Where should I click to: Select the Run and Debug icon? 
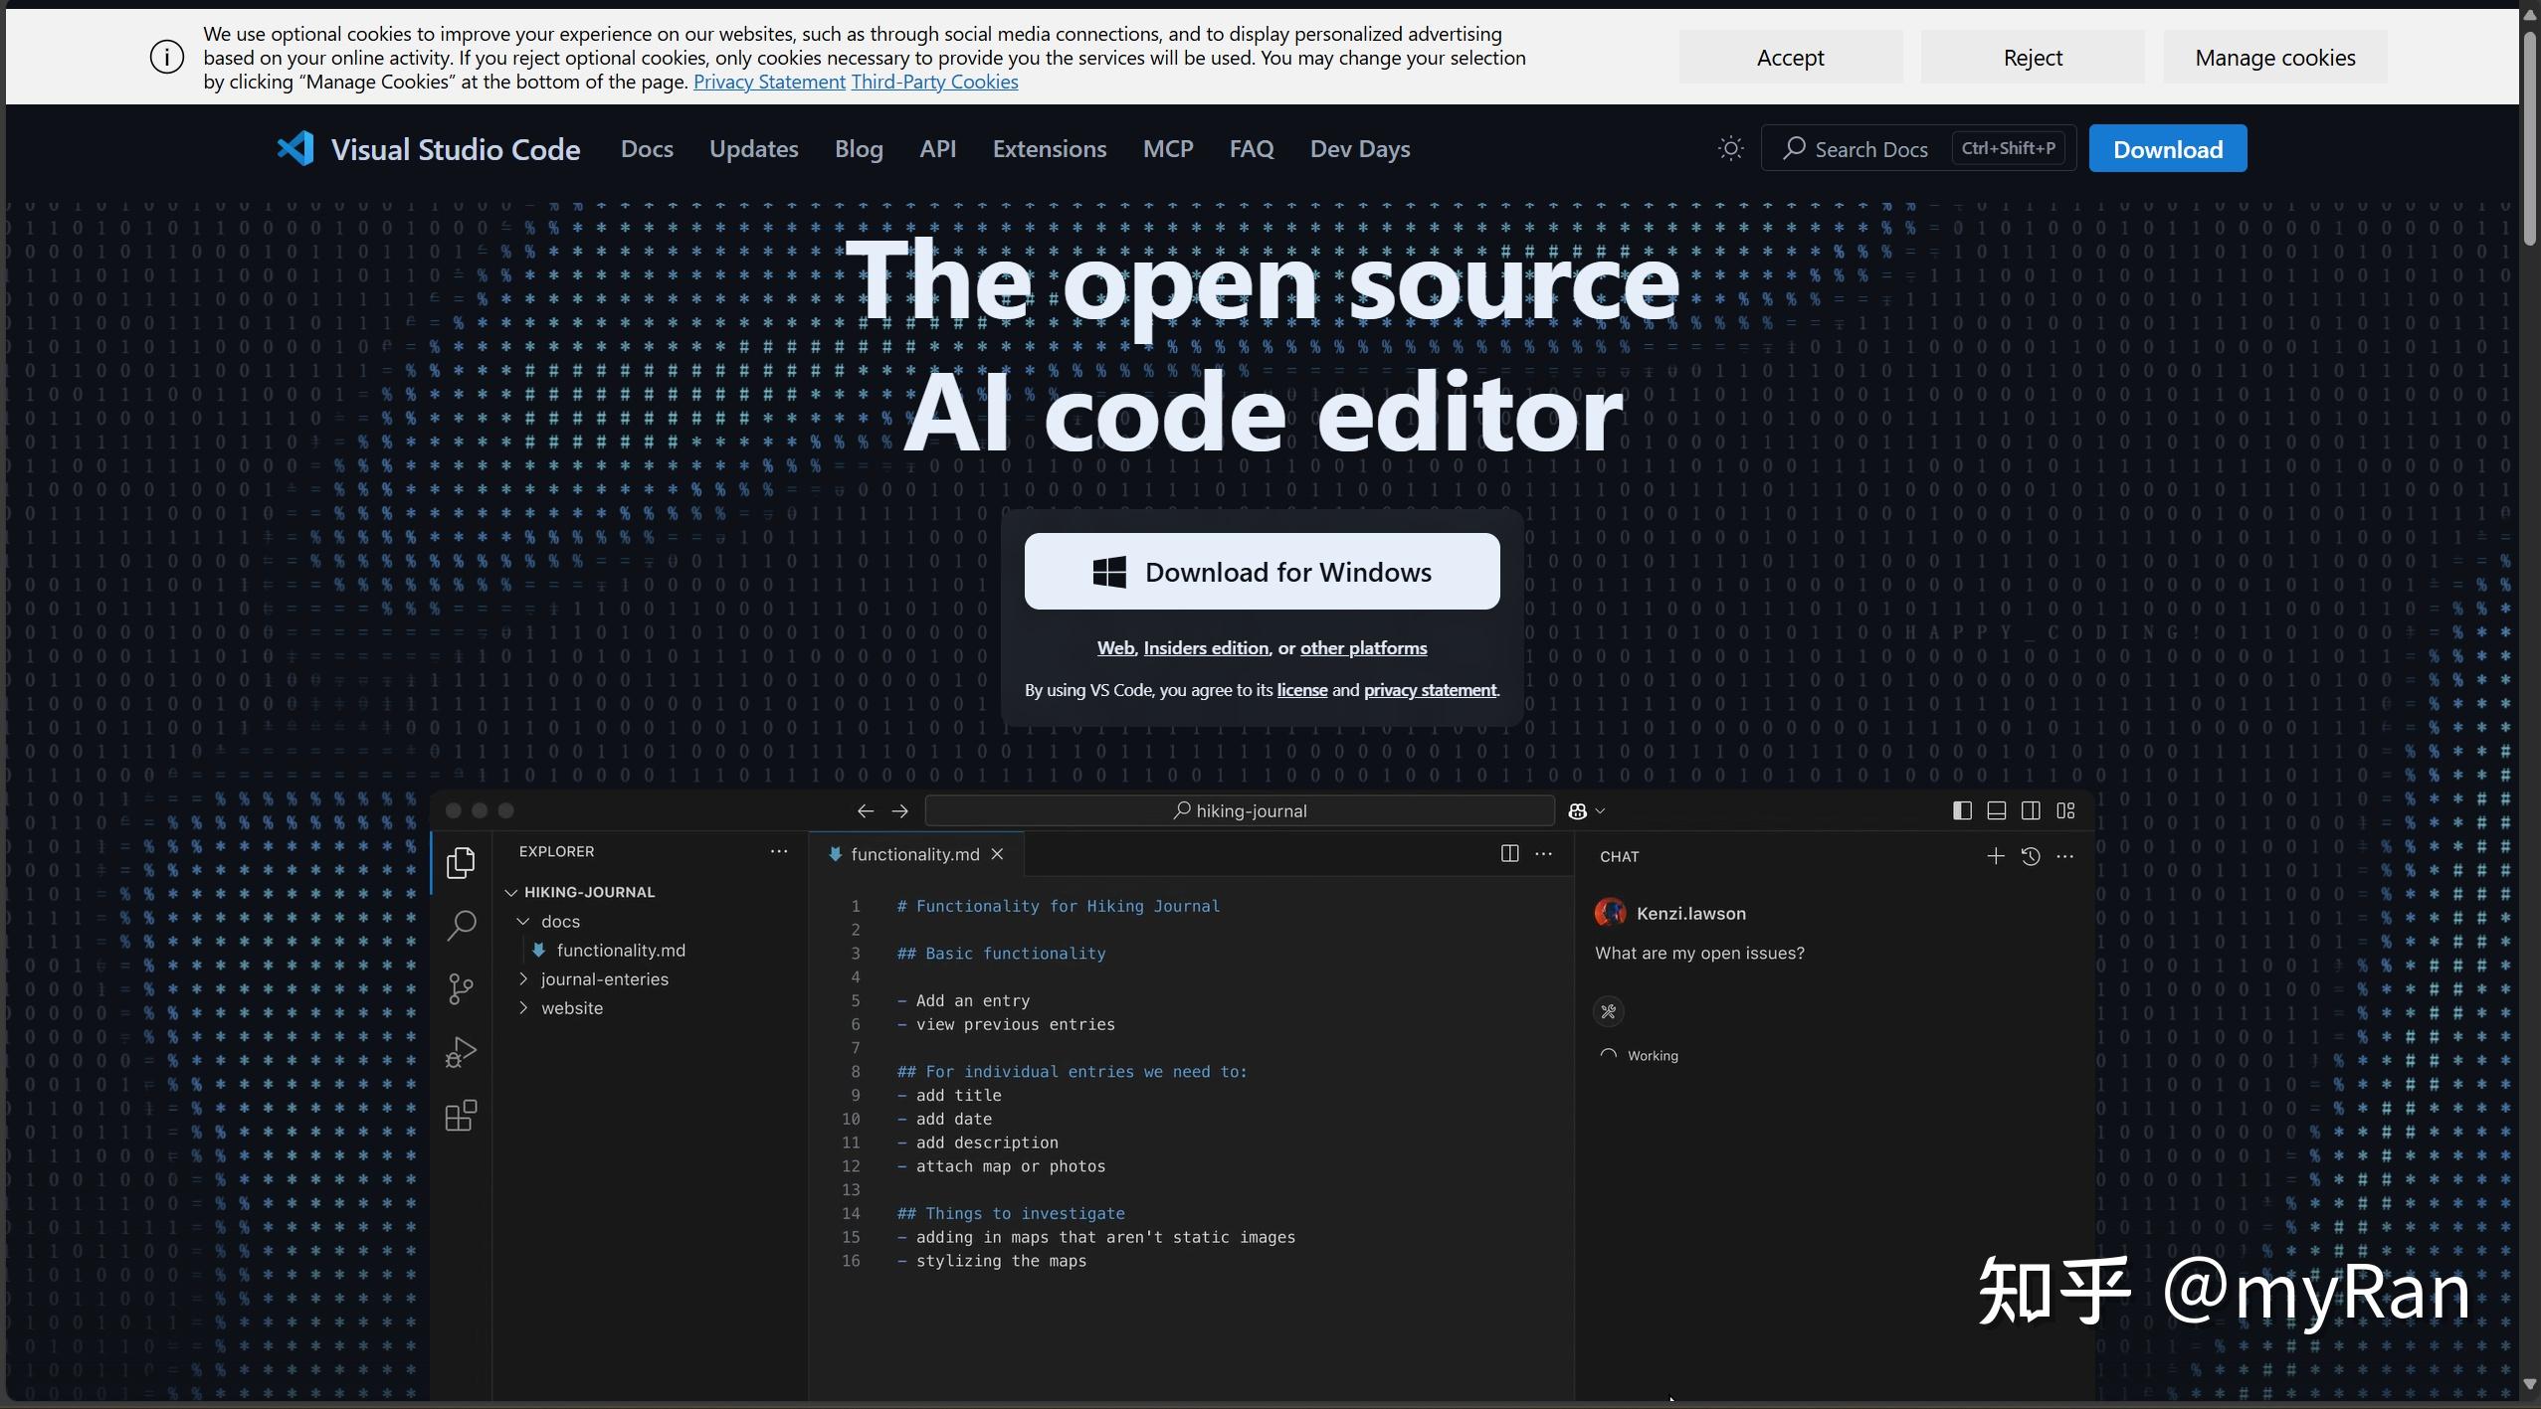click(x=461, y=1052)
